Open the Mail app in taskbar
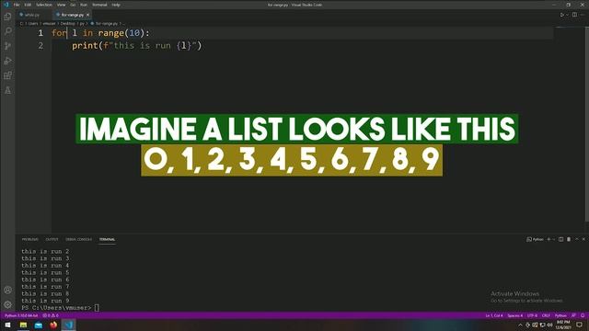The height and width of the screenshot is (331, 589). point(39,325)
